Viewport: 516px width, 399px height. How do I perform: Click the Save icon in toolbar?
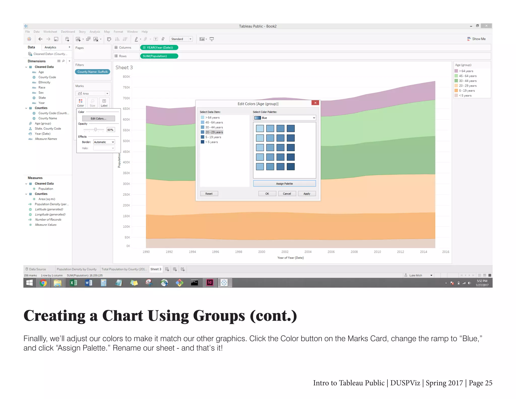click(56, 39)
